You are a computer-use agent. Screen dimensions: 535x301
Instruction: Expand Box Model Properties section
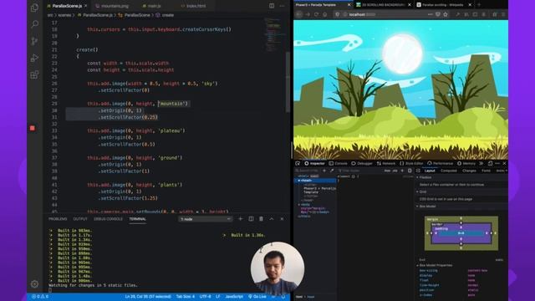point(417,265)
